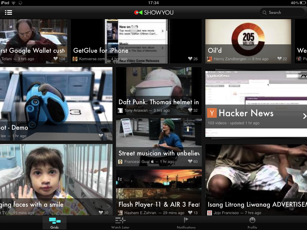Click the Oil'd title text
This screenshot has height=230, width=307.
click(215, 50)
